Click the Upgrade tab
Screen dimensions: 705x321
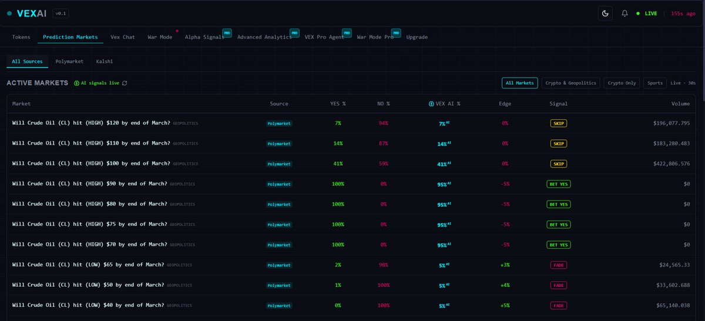417,37
